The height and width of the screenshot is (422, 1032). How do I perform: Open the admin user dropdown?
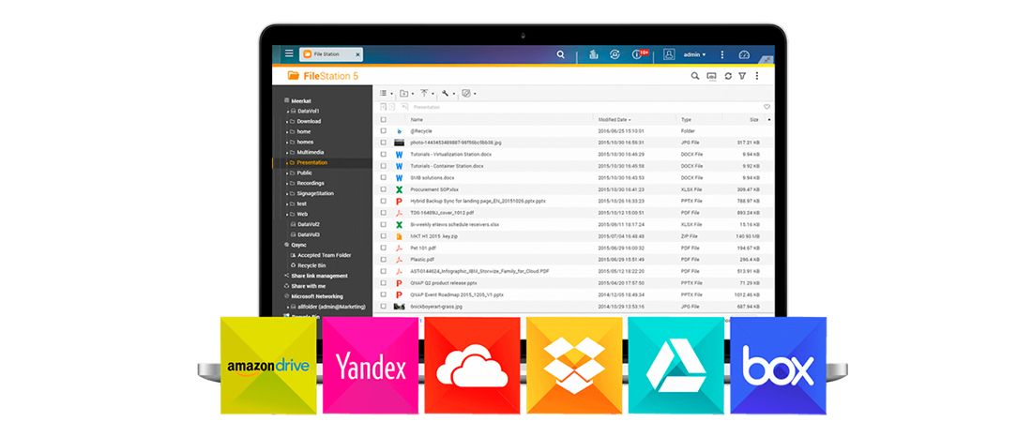694,54
